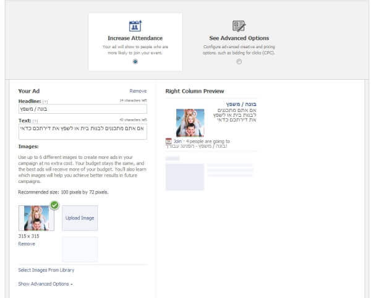Click the calendar icon beside Join in preview
This screenshot has width=371, height=298.
(169, 141)
